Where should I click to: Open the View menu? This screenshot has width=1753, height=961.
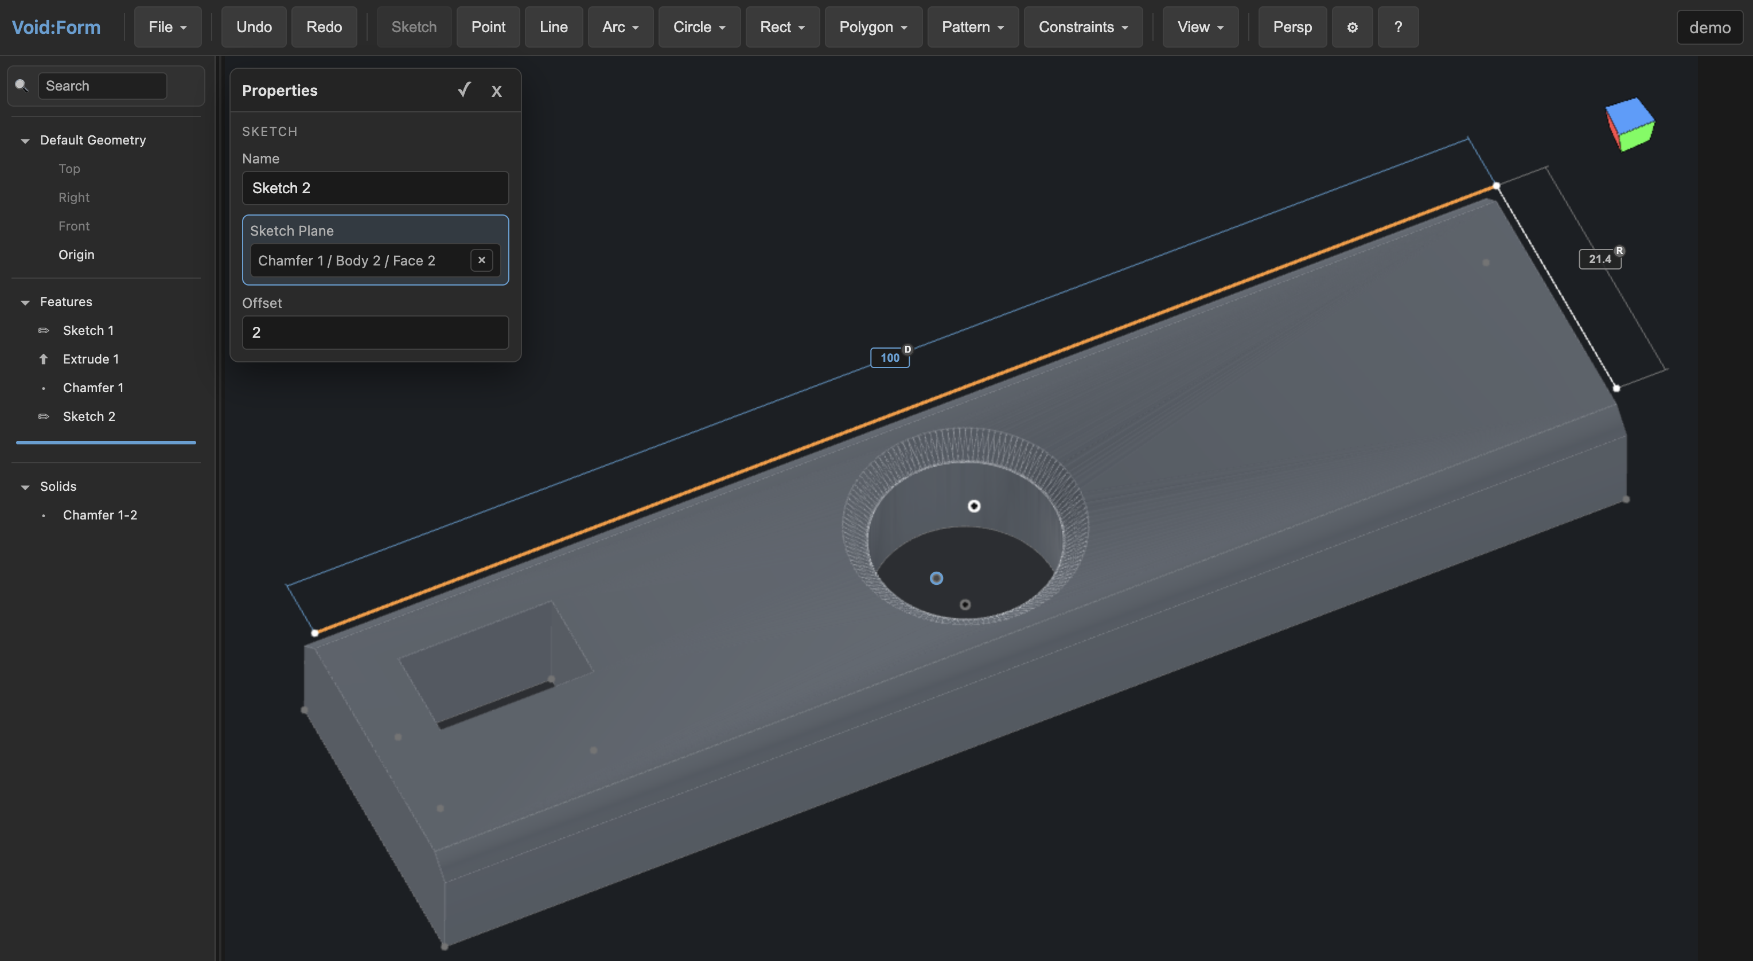coord(1200,27)
